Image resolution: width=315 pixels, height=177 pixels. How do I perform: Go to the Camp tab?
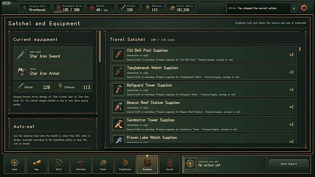pyautogui.click(x=15, y=164)
